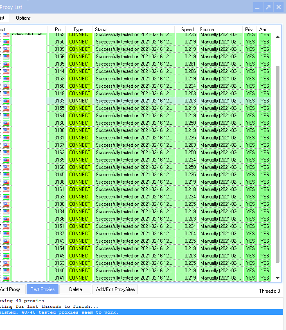Click the US flag icon in port 3158 row
This screenshot has height=330, width=286.
[6, 86]
